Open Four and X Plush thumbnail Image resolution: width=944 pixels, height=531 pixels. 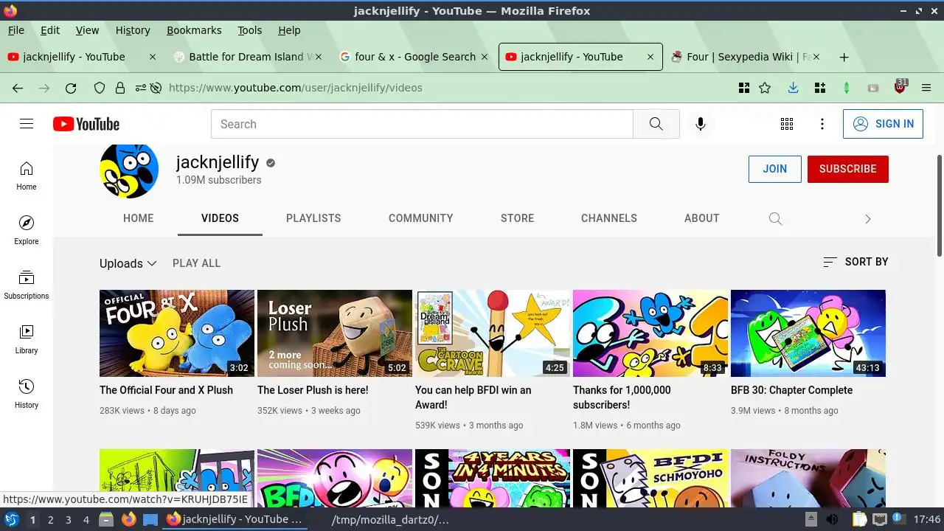(x=177, y=333)
